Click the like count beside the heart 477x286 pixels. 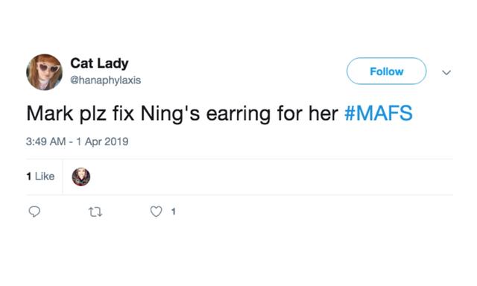coord(174,212)
